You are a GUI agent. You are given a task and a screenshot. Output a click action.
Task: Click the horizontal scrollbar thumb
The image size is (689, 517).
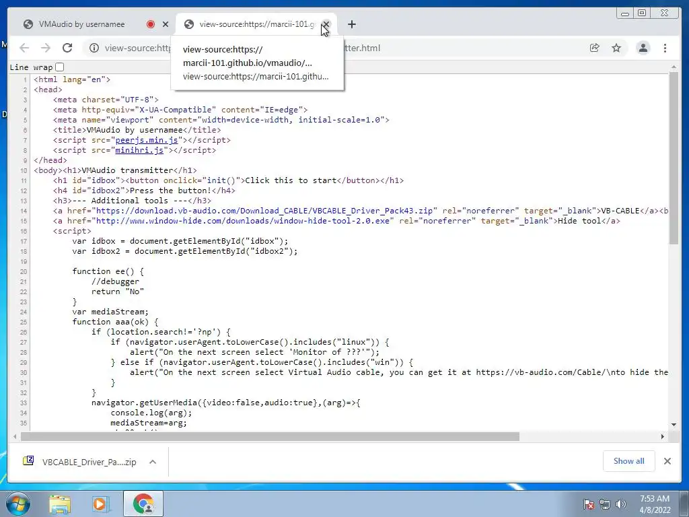coord(270,436)
